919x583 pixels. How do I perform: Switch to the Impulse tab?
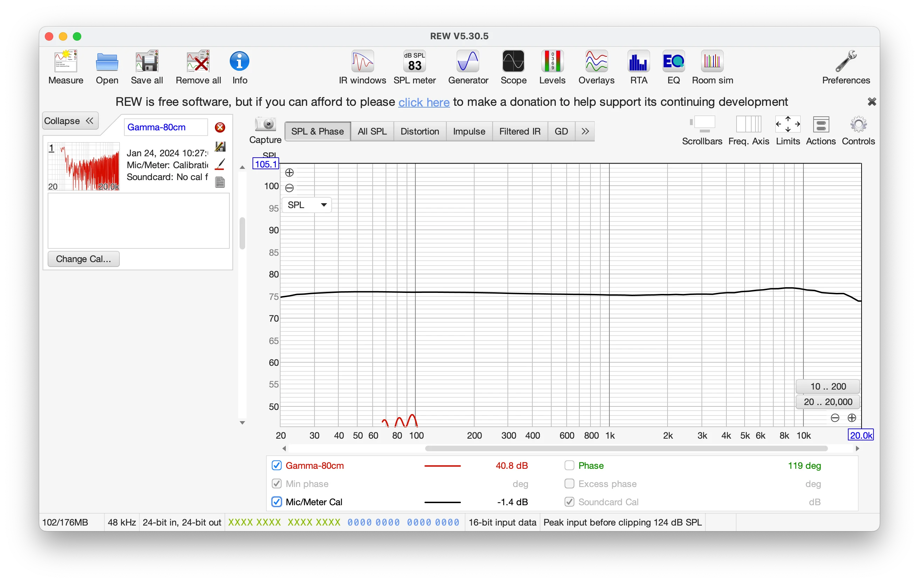469,131
